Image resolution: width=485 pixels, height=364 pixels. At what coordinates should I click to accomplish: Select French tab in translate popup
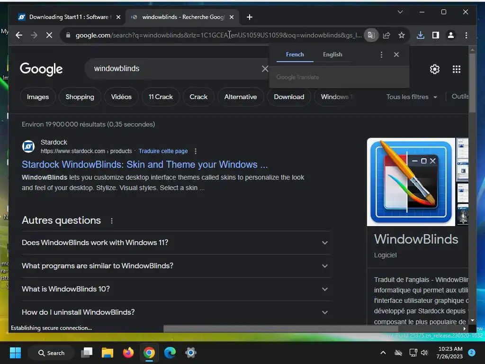coord(295,55)
